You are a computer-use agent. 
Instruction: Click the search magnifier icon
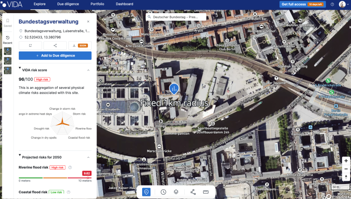tap(149, 17)
